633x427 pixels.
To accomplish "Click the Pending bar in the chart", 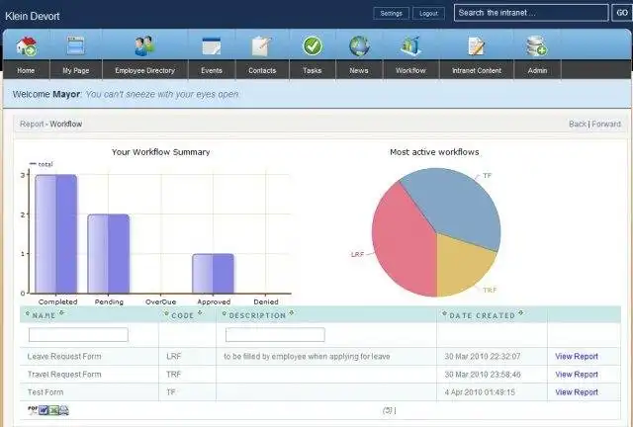I will tap(109, 253).
